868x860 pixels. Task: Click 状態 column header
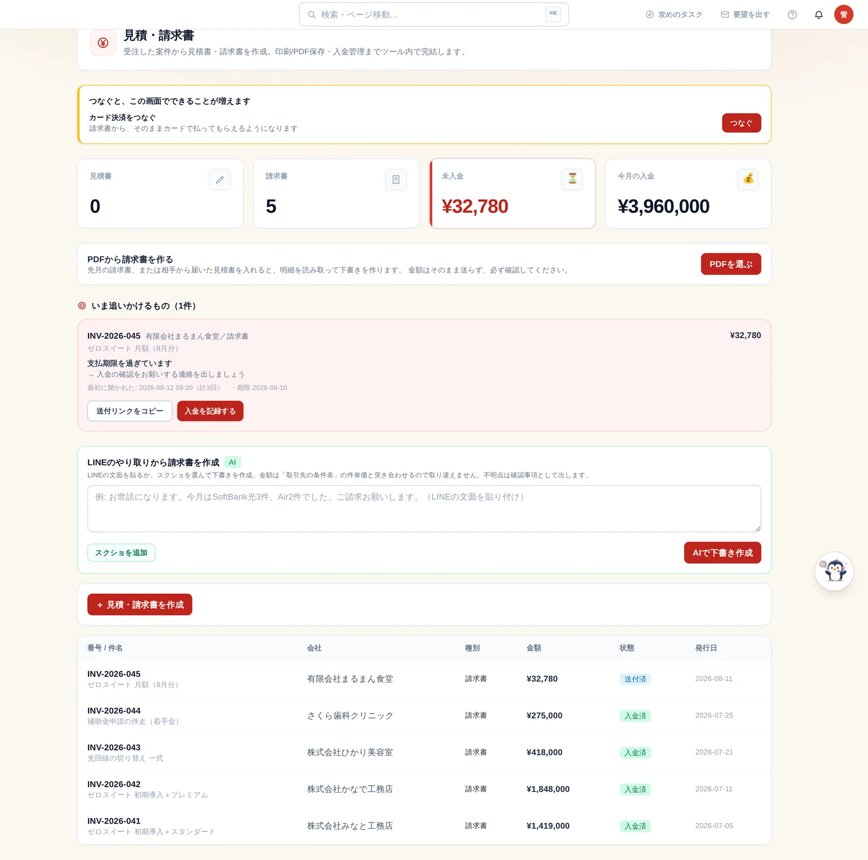click(x=627, y=648)
